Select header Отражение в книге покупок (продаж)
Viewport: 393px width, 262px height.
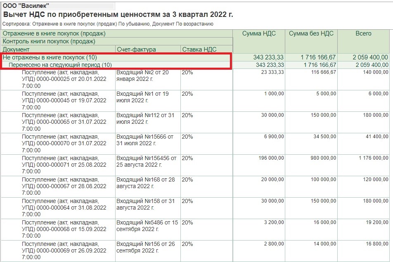tap(54, 33)
